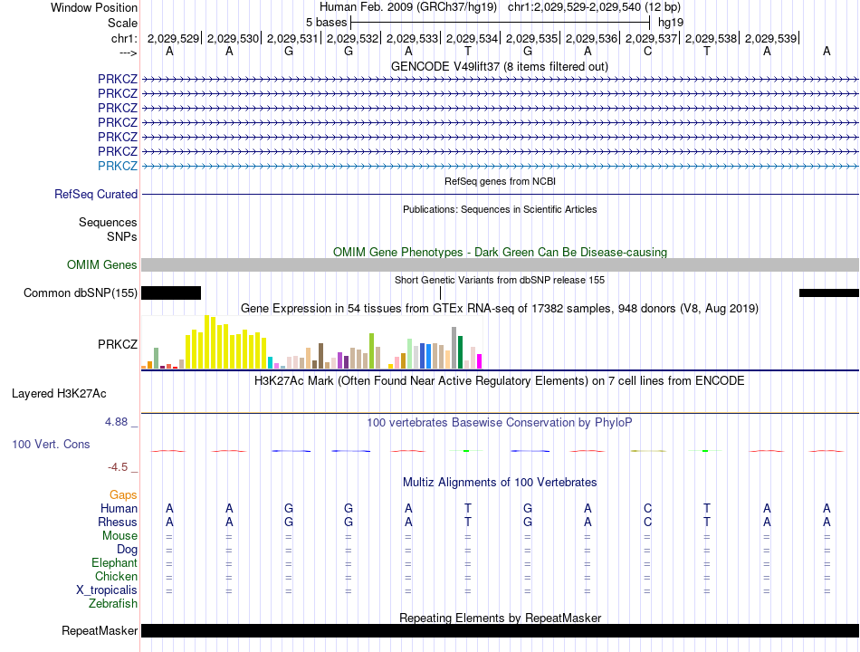Click the SNPs track label
Screen dimensions: 860x652
click(x=122, y=236)
